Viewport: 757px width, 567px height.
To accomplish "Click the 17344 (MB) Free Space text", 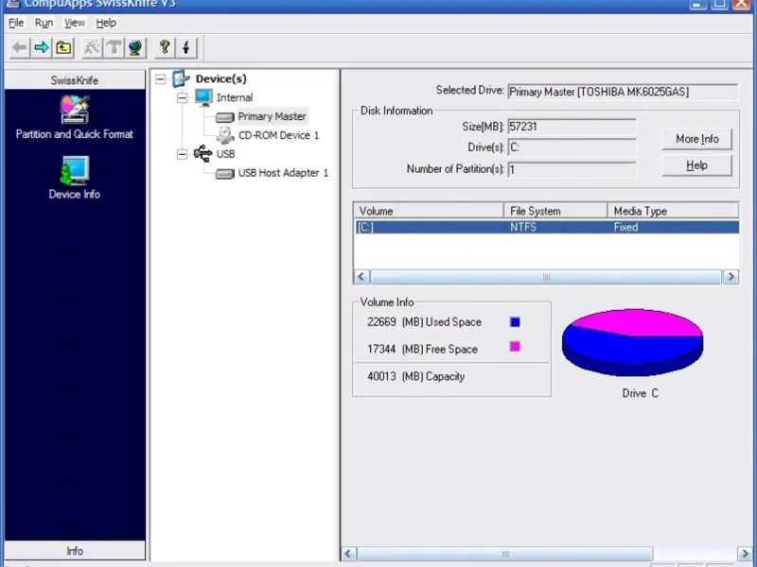I will pyautogui.click(x=422, y=349).
